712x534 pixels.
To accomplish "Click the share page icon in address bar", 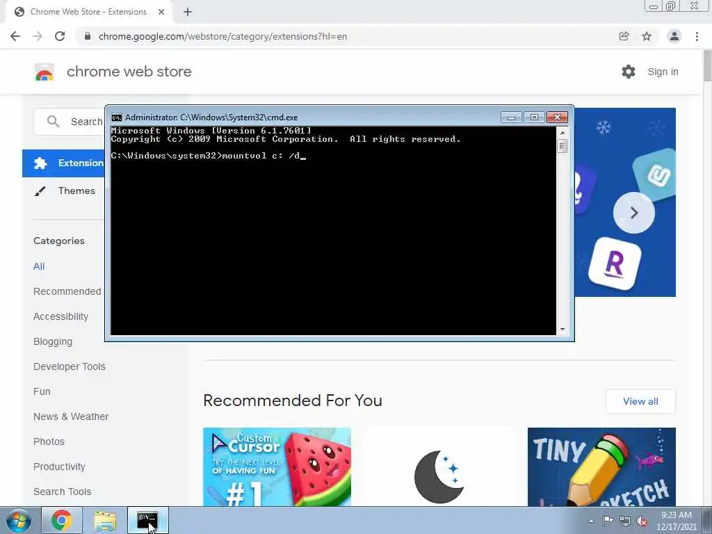I will click(624, 36).
